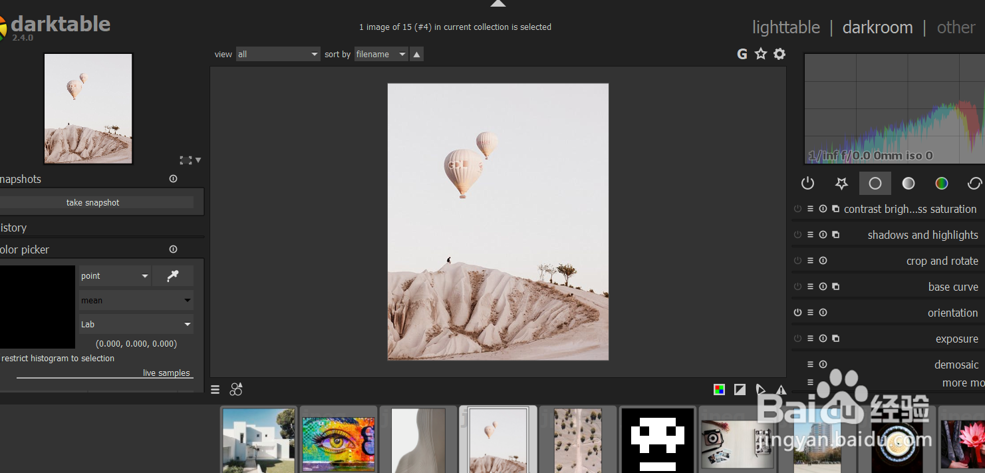Enable the crop and rotate module
The width and height of the screenshot is (985, 473).
(797, 261)
